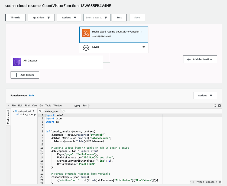This screenshot has height=186, width=227.
Task: Collapse the editor menu bar arrow
Action: [x=8, y=106]
